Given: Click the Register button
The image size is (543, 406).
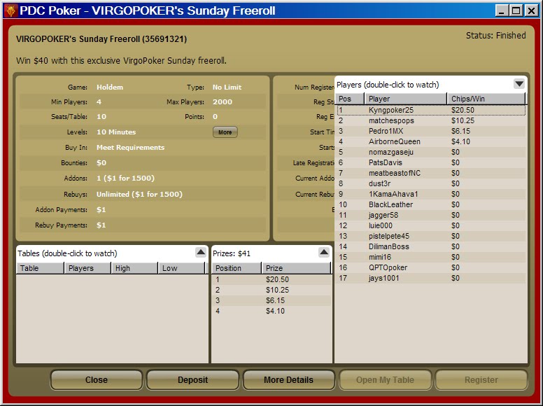Looking at the screenshot, I should [481, 379].
